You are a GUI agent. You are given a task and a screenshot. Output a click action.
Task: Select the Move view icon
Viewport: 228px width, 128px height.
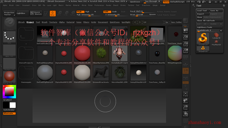(x=185, y=101)
